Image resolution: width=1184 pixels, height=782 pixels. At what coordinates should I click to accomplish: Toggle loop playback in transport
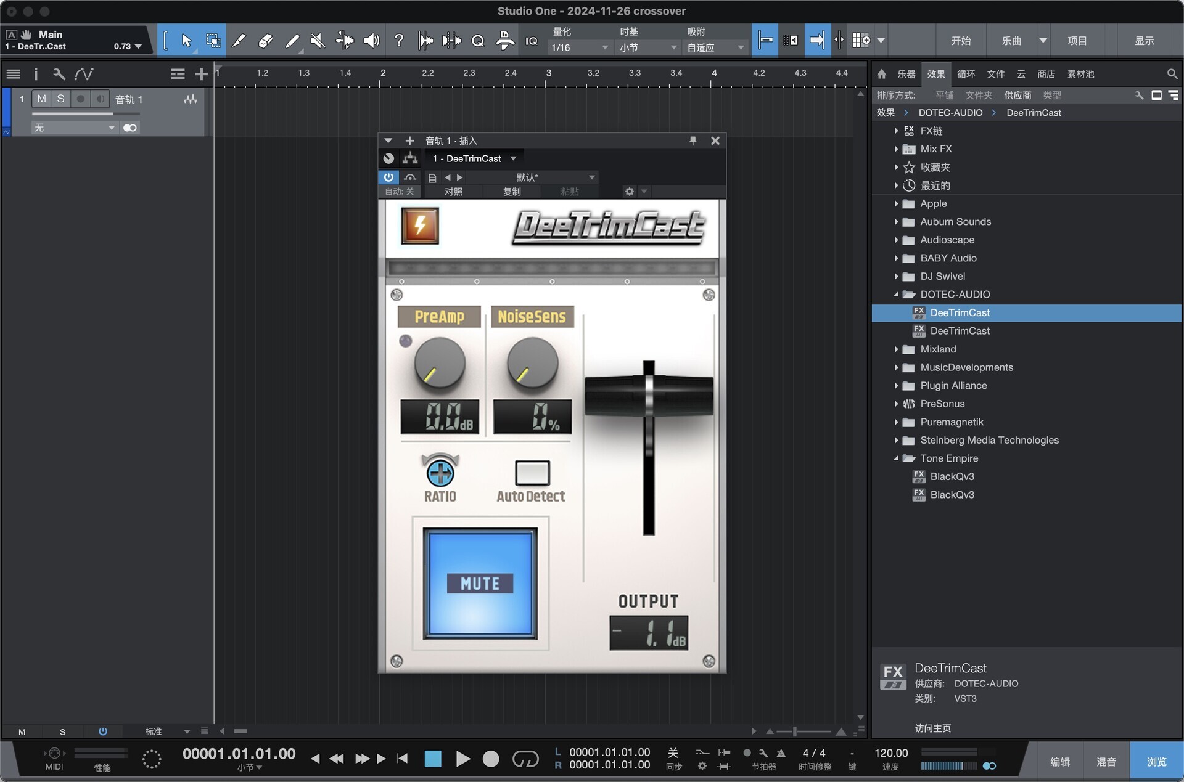coord(525,759)
